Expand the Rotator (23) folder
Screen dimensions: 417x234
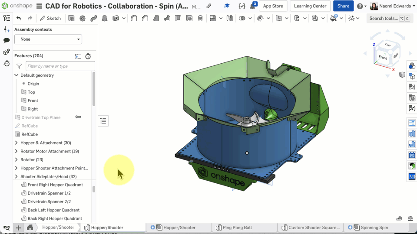pos(17,160)
